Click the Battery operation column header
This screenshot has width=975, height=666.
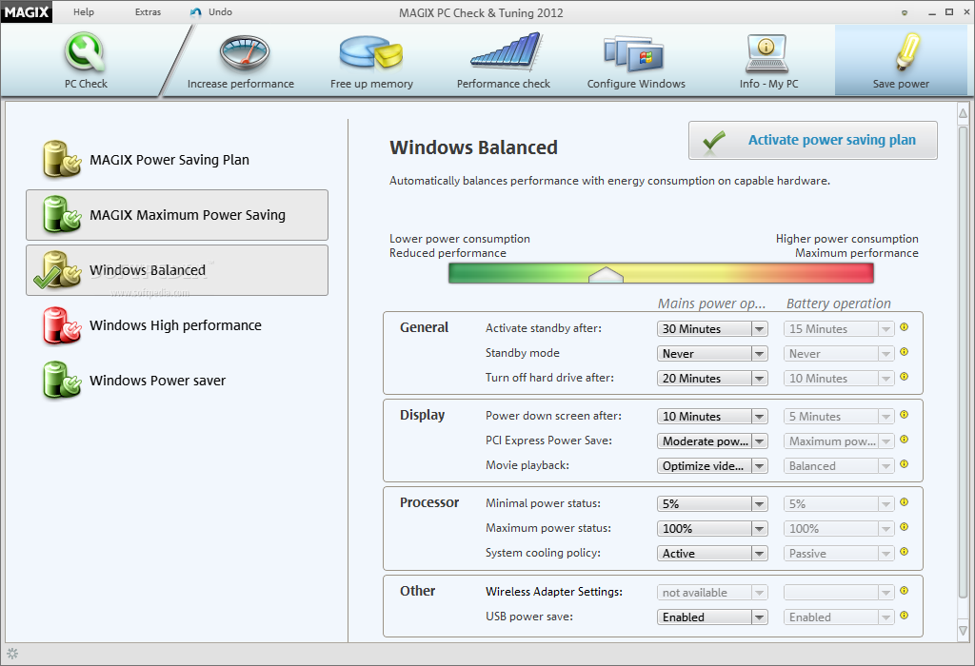(x=838, y=304)
